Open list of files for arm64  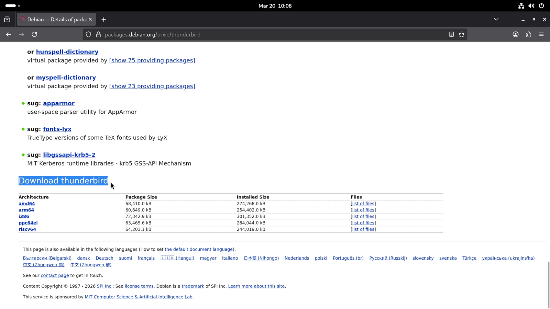pos(363,210)
